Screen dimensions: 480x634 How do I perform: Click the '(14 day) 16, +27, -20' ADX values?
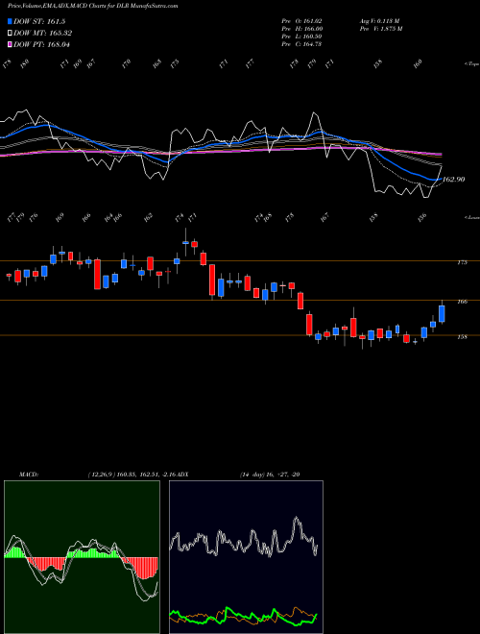tap(270, 475)
